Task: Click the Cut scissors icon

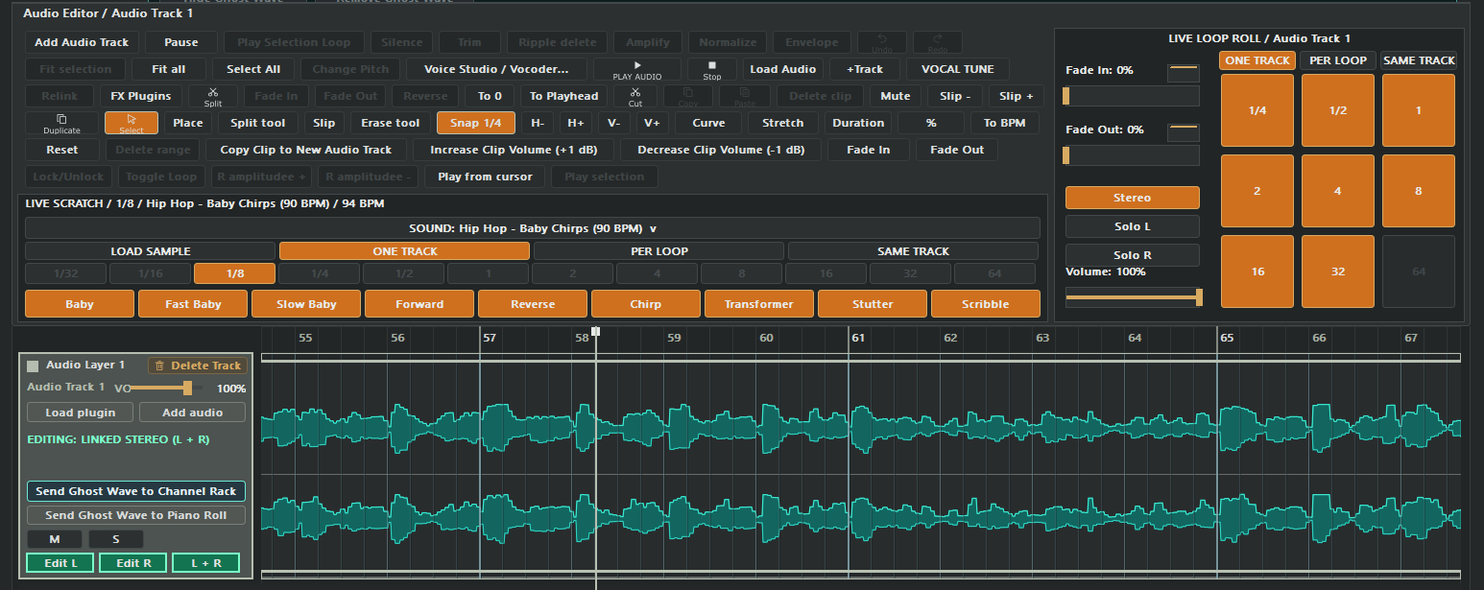Action: pyautogui.click(x=634, y=96)
